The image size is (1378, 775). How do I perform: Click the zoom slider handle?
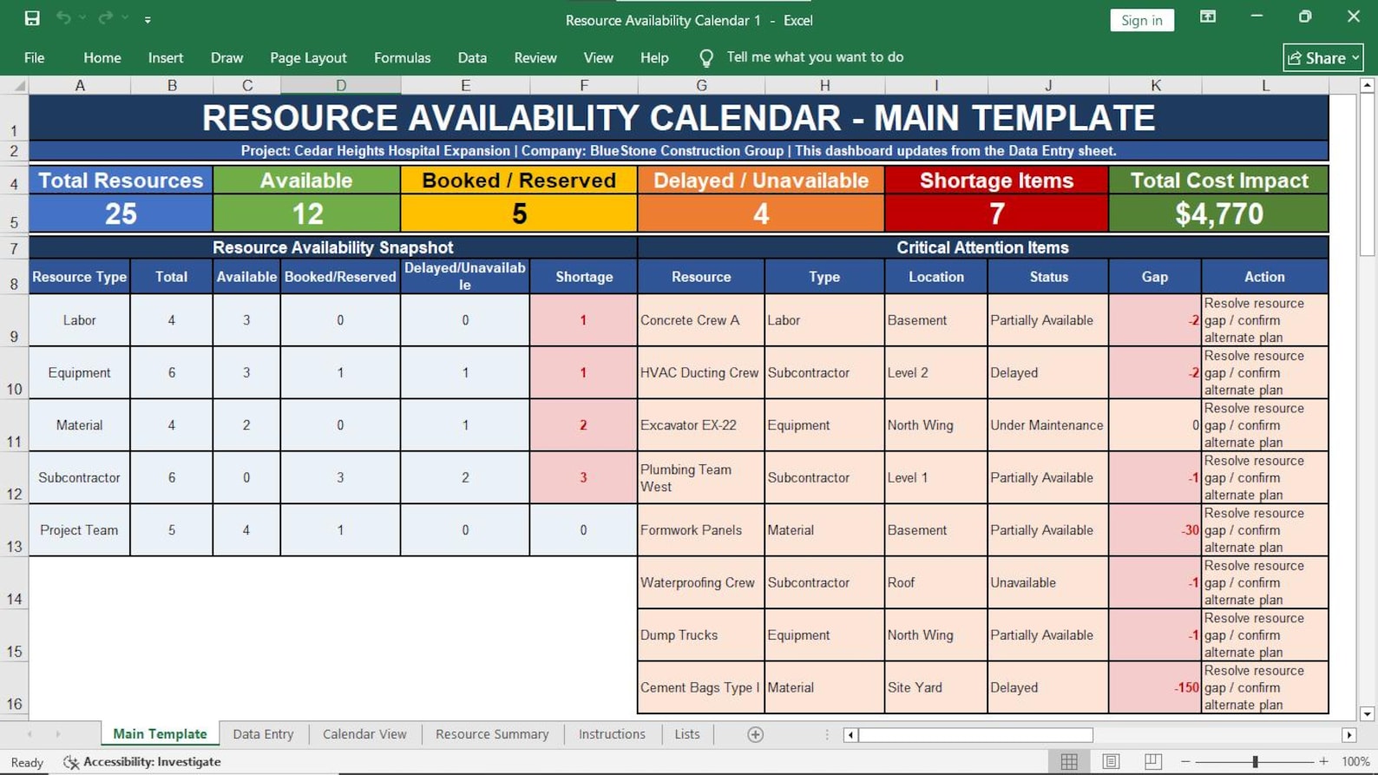(x=1255, y=761)
